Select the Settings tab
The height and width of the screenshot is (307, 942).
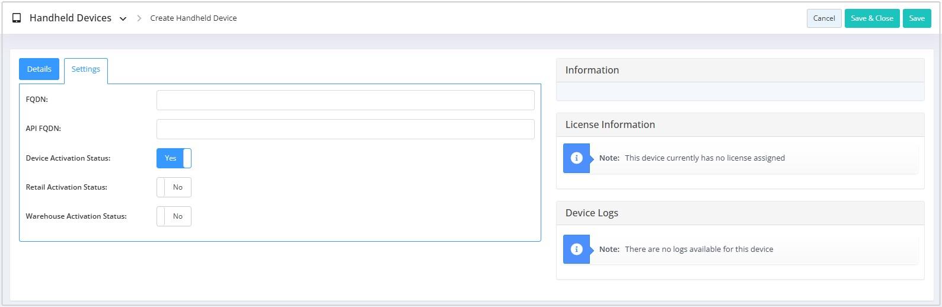(86, 70)
